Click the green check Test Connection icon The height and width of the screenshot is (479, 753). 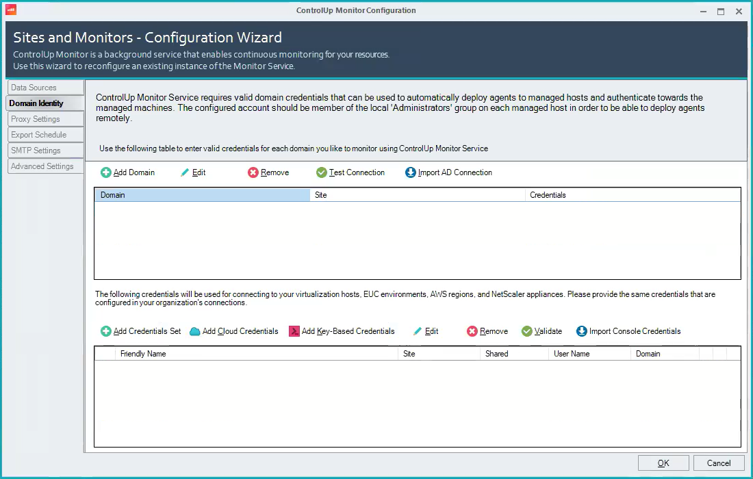point(322,172)
